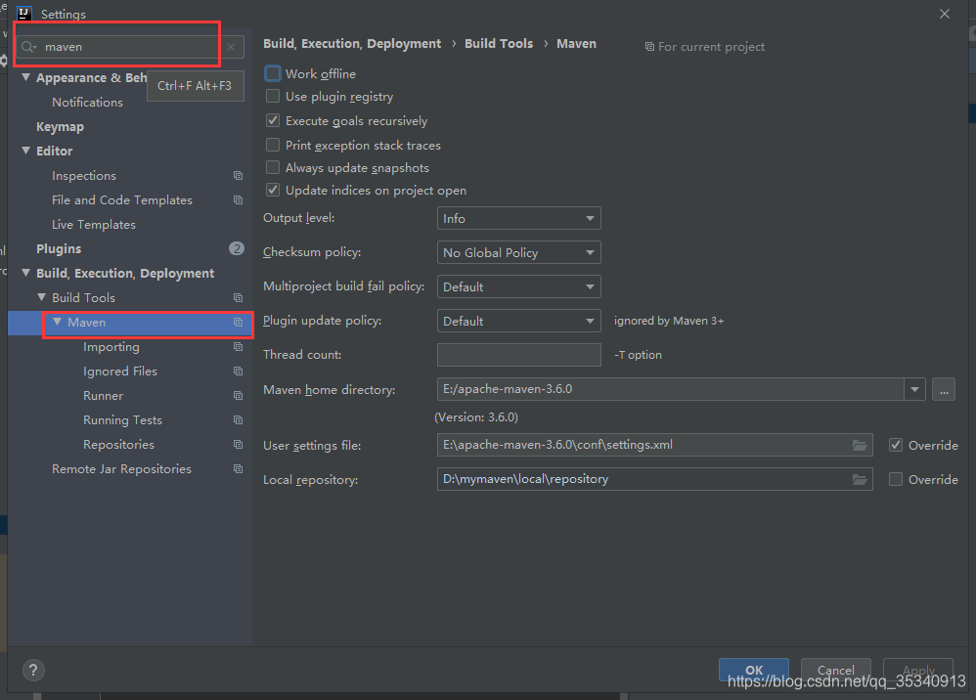The width and height of the screenshot is (976, 700).
Task: Uncheck Override for User settings file
Action: (x=896, y=445)
